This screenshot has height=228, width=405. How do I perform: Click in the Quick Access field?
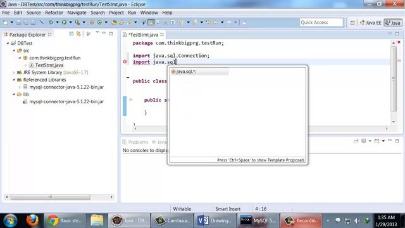pyautogui.click(x=321, y=23)
